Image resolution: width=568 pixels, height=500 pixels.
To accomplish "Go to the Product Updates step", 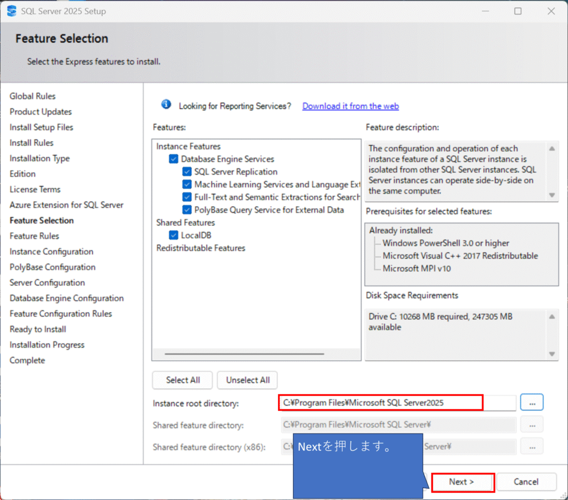I will pyautogui.click(x=40, y=111).
